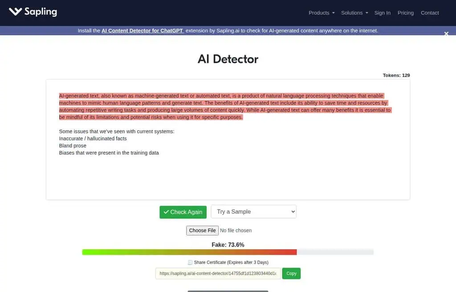Viewport: 456px width, 292px height.
Task: Follow the AI Content Detector for ChatGPT link
Action: (142, 31)
